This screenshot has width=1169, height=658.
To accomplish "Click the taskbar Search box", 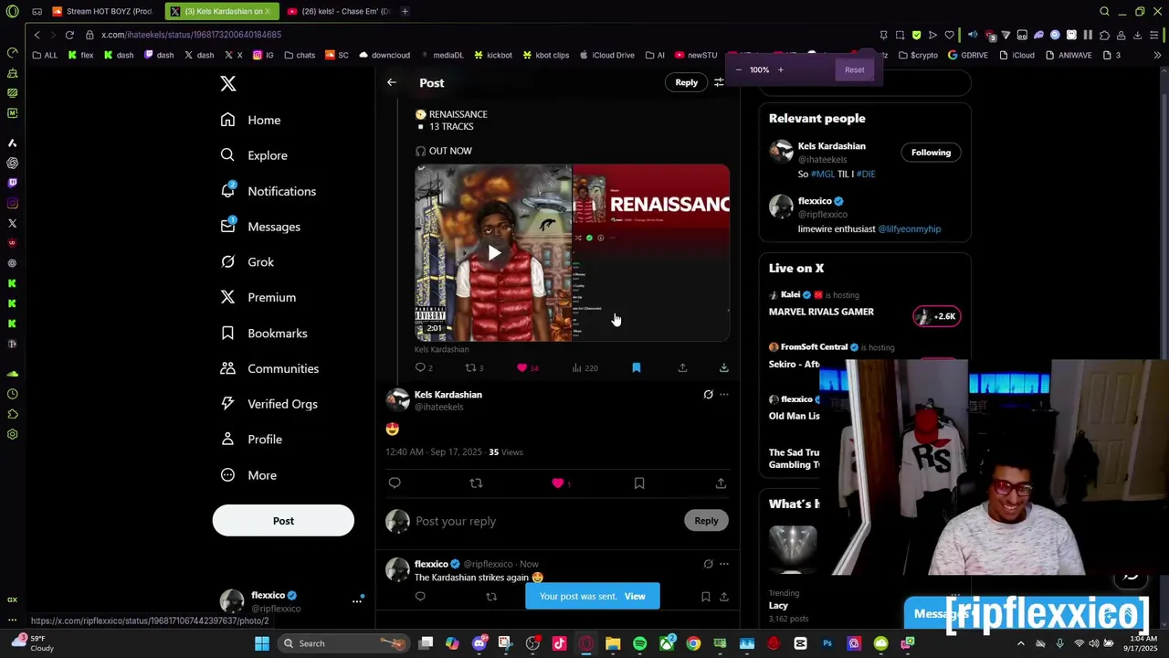I will pyautogui.click(x=343, y=643).
